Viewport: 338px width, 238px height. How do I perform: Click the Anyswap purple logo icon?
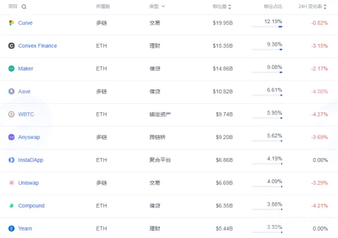click(12, 137)
